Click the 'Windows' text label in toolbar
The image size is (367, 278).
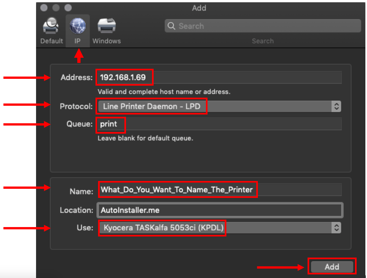coord(107,41)
